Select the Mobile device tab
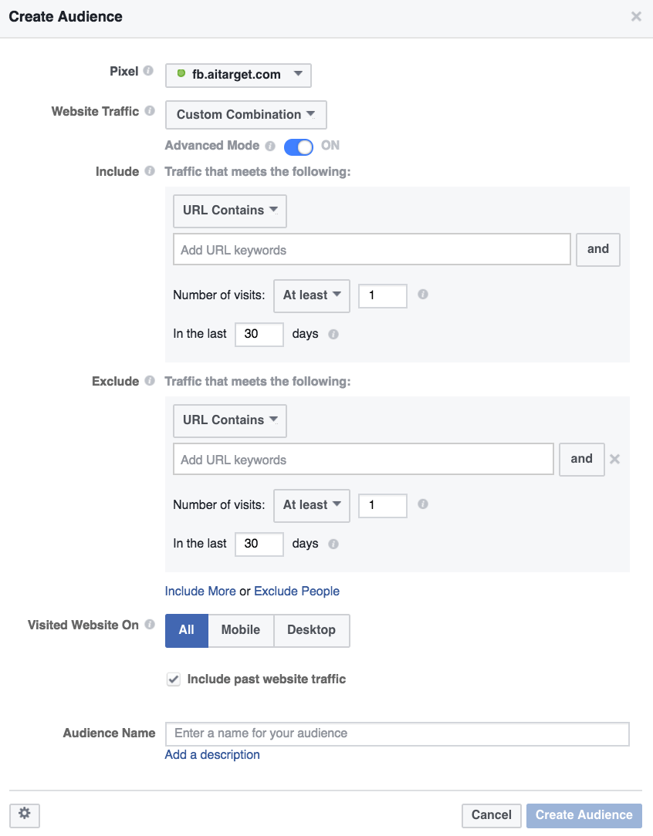The height and width of the screenshot is (836, 653). pos(241,630)
